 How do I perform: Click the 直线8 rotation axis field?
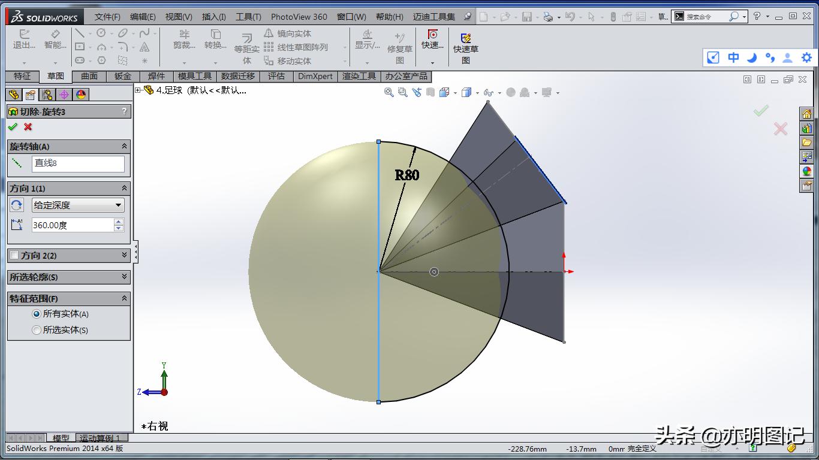pyautogui.click(x=78, y=163)
